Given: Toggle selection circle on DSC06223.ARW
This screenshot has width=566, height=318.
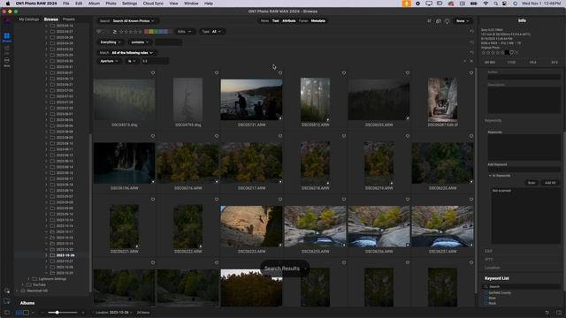Looking at the screenshot, I should pos(280,200).
